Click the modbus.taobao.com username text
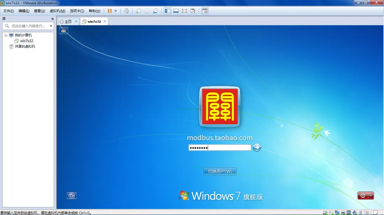This screenshot has width=384, height=215. pyautogui.click(x=220, y=138)
